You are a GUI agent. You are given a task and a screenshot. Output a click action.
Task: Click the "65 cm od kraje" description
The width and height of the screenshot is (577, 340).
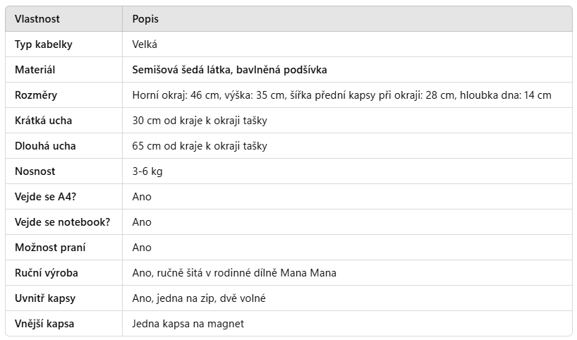200,146
